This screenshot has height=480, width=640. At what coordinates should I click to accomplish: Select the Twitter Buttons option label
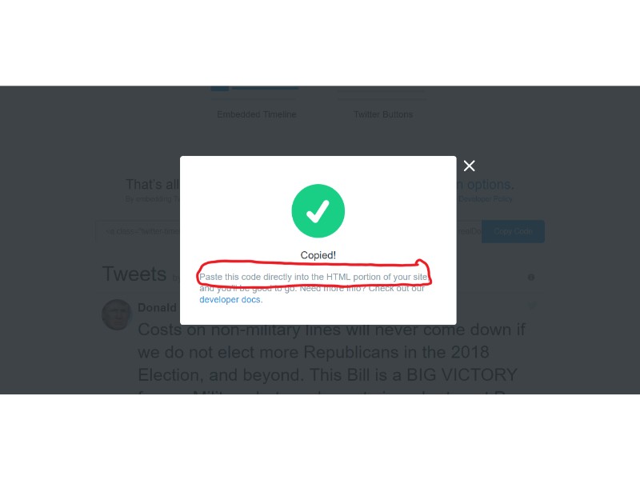383,114
